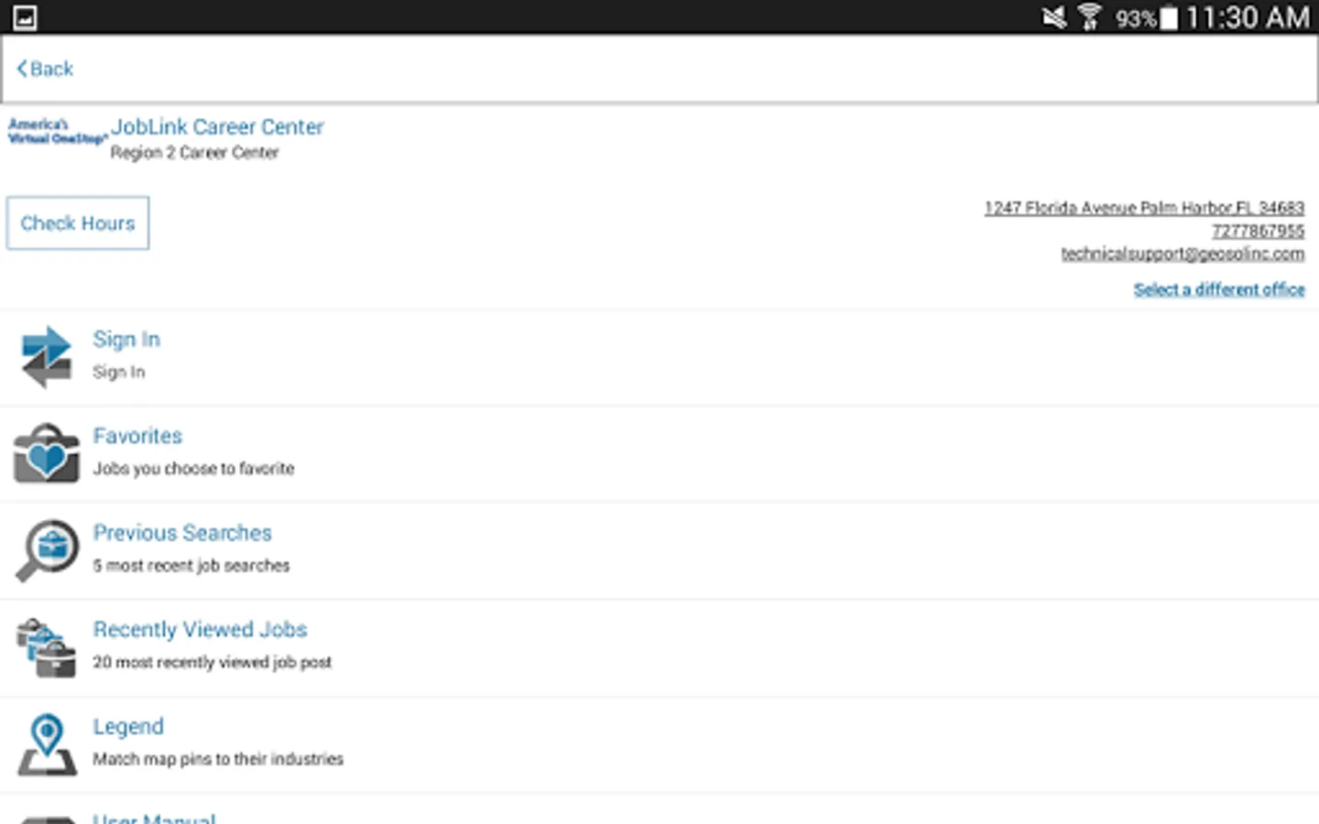Tap the 11:30 AM clock
Viewport: 1319px width, 824px height.
pyautogui.click(x=1248, y=17)
